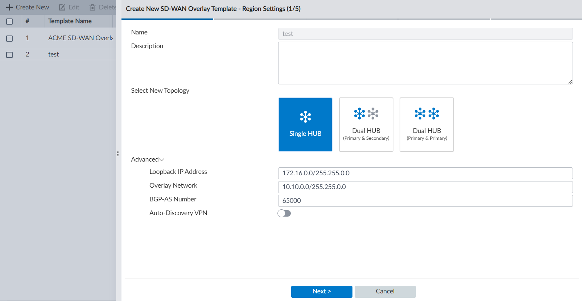Viewport: 582px width, 301px height.
Task: Choose Dual HUB Primary & Secondary topology
Action: (366, 125)
